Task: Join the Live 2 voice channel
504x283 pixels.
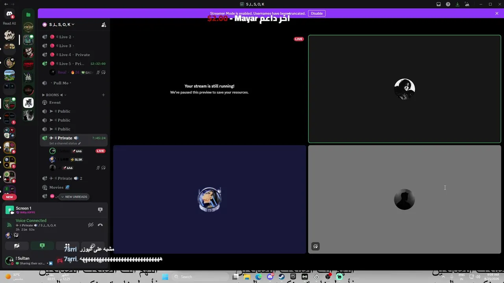Action: click(74, 37)
